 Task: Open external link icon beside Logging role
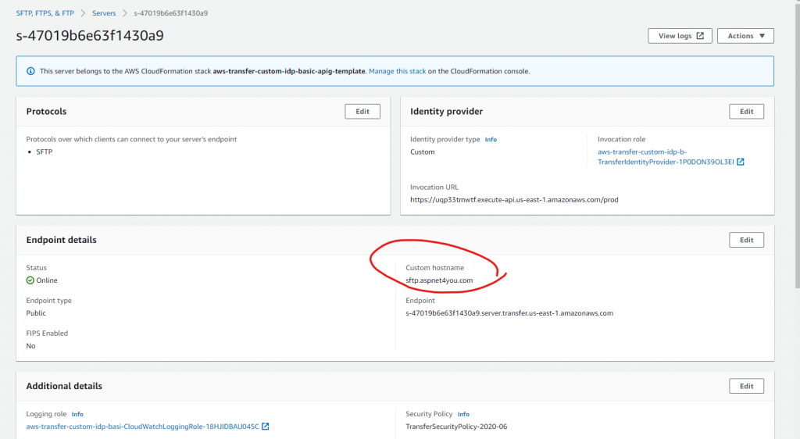coord(266,427)
